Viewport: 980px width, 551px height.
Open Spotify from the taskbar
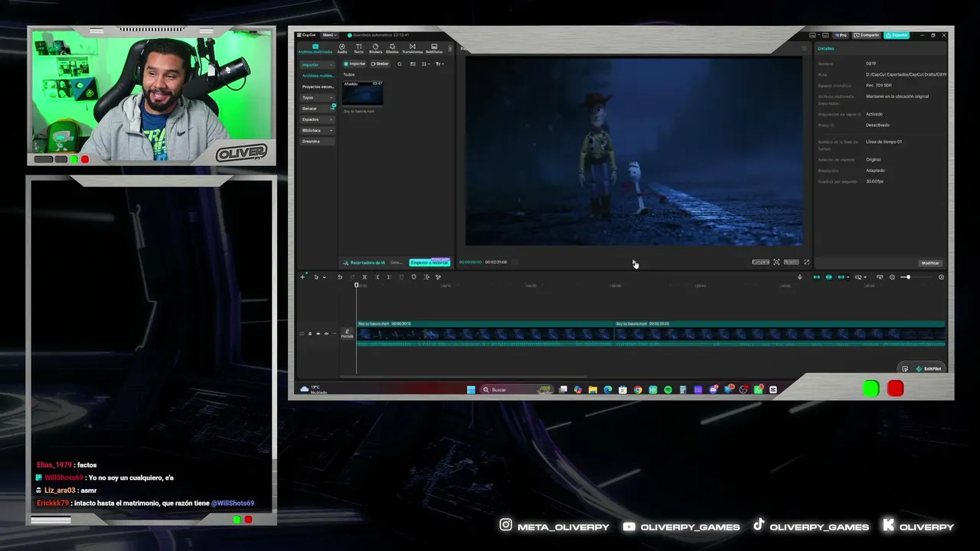coord(668,390)
